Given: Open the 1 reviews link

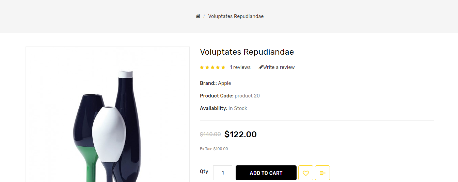Looking at the screenshot, I should (x=240, y=67).
